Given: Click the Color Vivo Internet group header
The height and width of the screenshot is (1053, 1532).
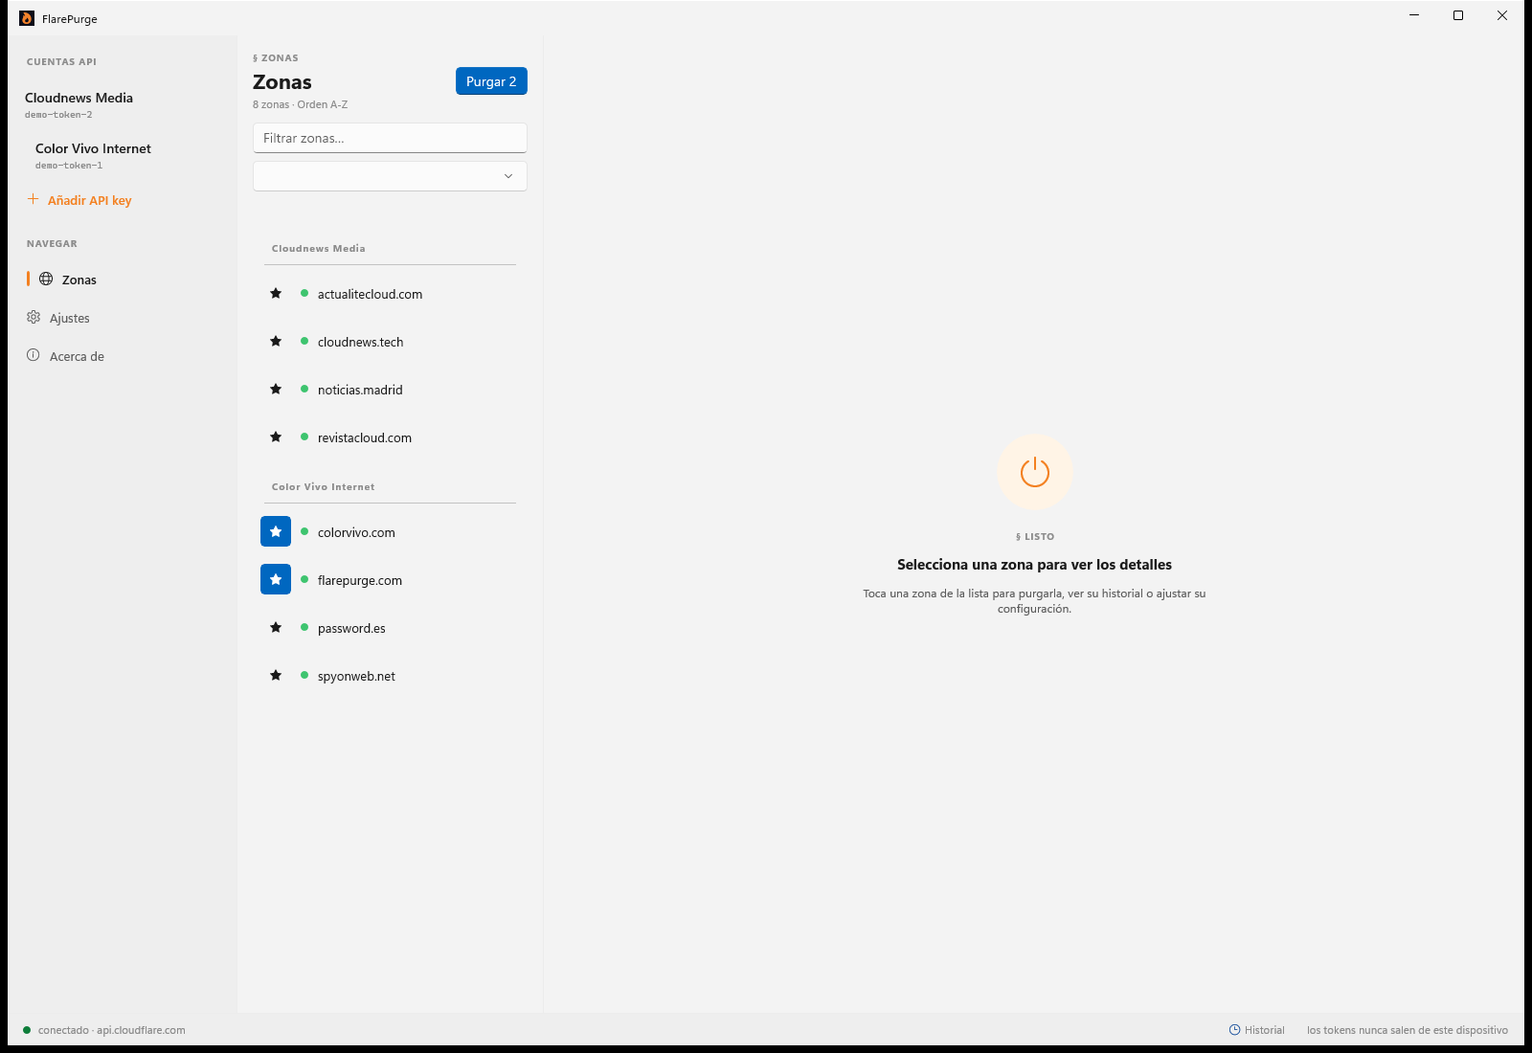Looking at the screenshot, I should (x=324, y=486).
